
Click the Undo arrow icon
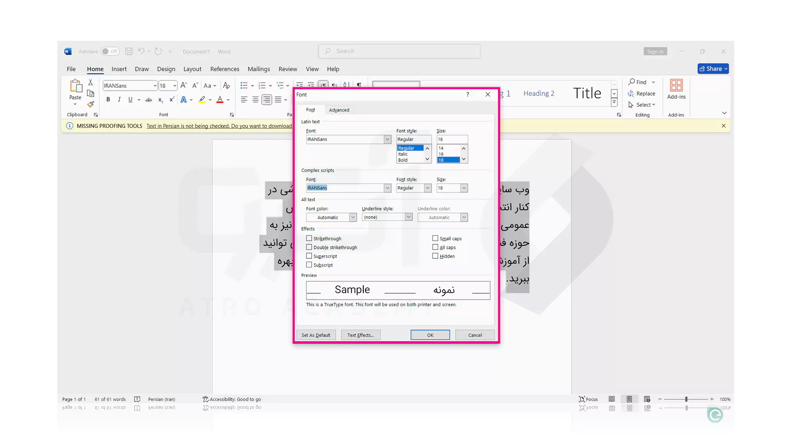141,52
